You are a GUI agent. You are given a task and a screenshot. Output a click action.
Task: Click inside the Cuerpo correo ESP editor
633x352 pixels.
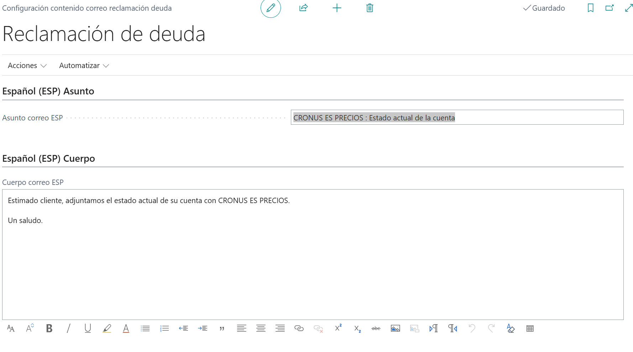tap(313, 255)
